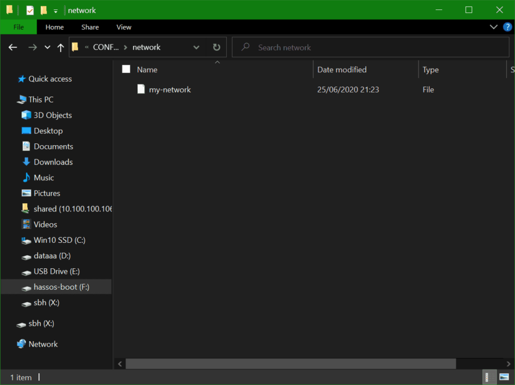Open the File menu tab

click(18, 27)
